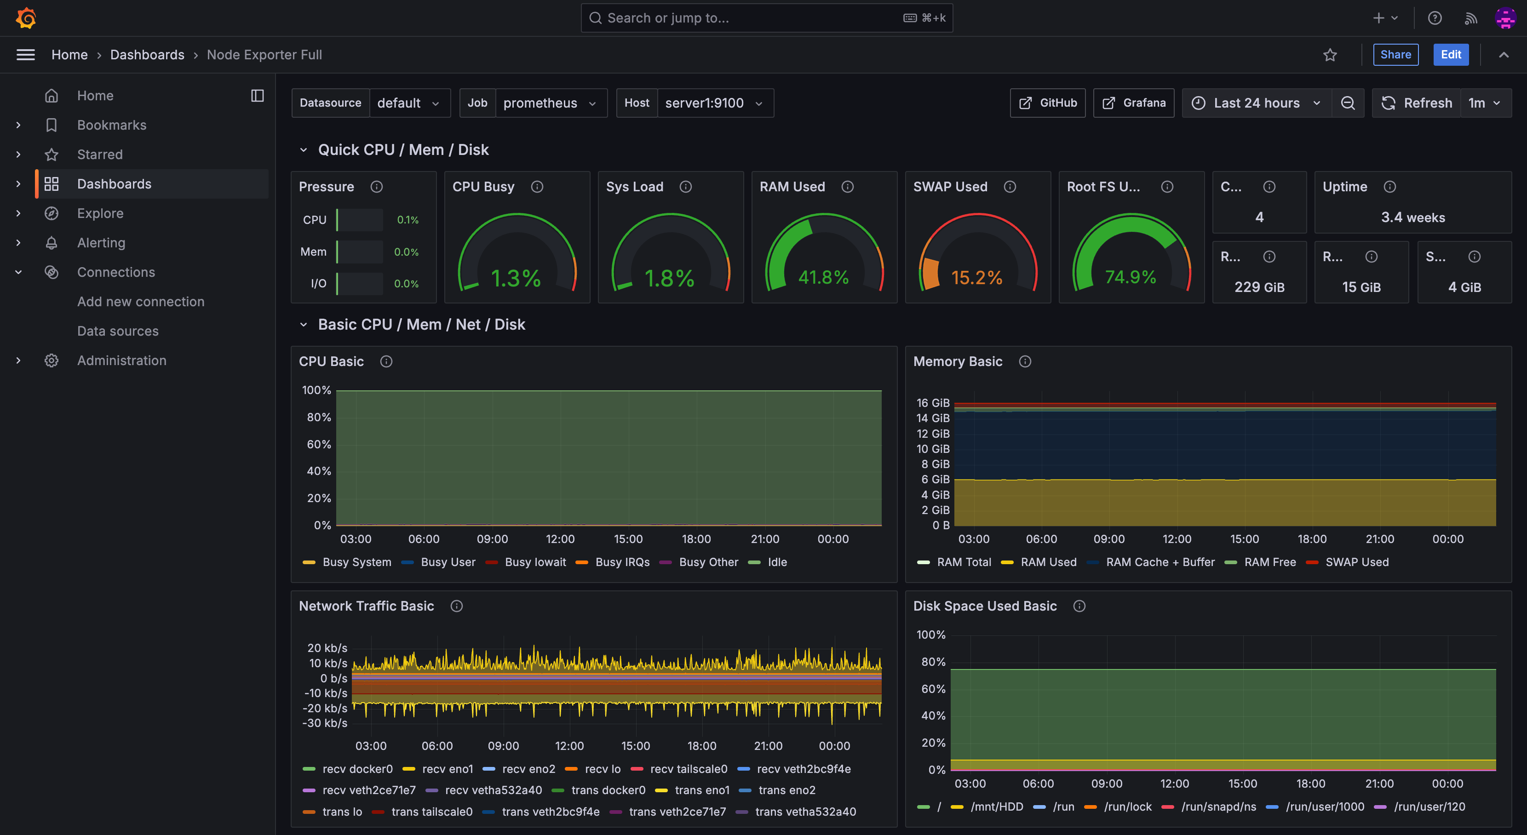Collapse the Quick CPU / Mem / Disk row
1527x835 pixels.
pyautogui.click(x=304, y=150)
